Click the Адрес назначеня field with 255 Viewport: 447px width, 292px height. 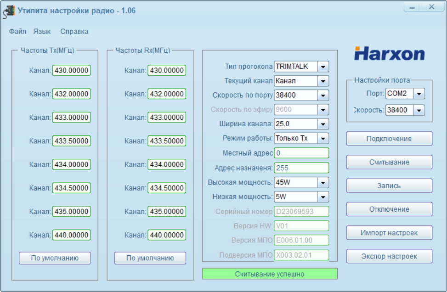(301, 168)
